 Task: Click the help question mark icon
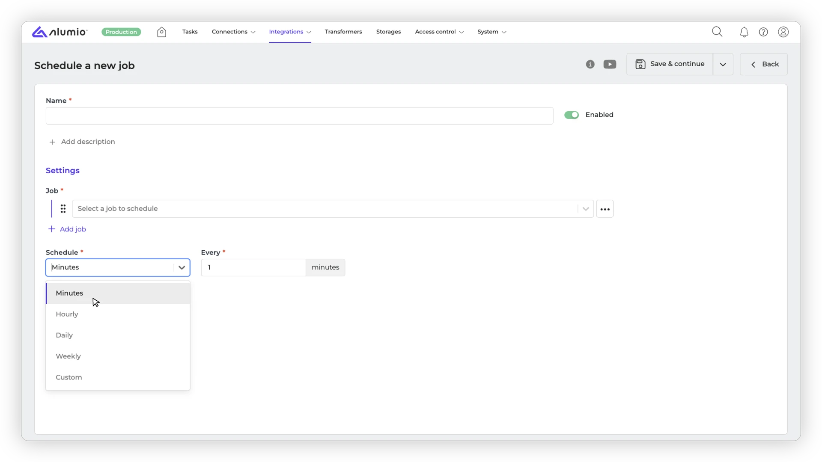pyautogui.click(x=763, y=32)
